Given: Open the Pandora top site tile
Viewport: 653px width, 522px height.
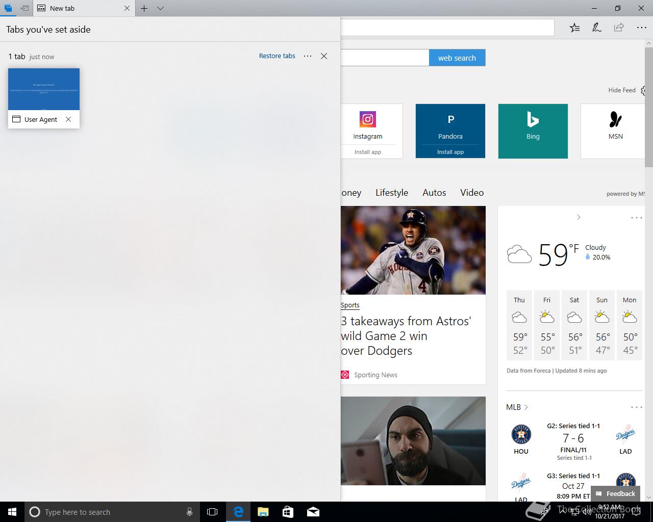Looking at the screenshot, I should pyautogui.click(x=450, y=125).
